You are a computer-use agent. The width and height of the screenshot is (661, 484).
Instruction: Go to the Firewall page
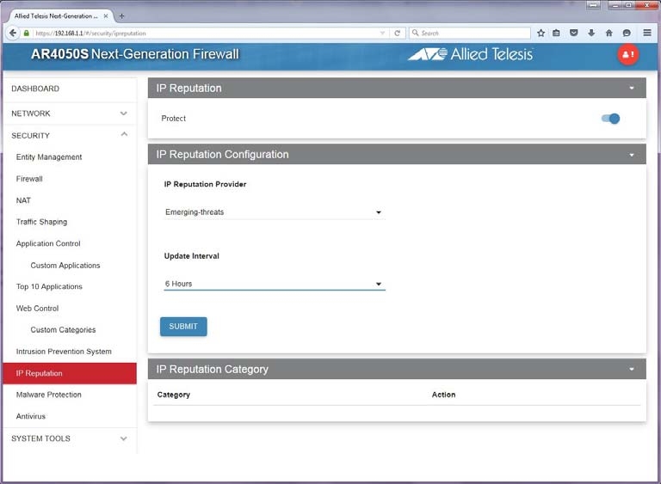[29, 179]
